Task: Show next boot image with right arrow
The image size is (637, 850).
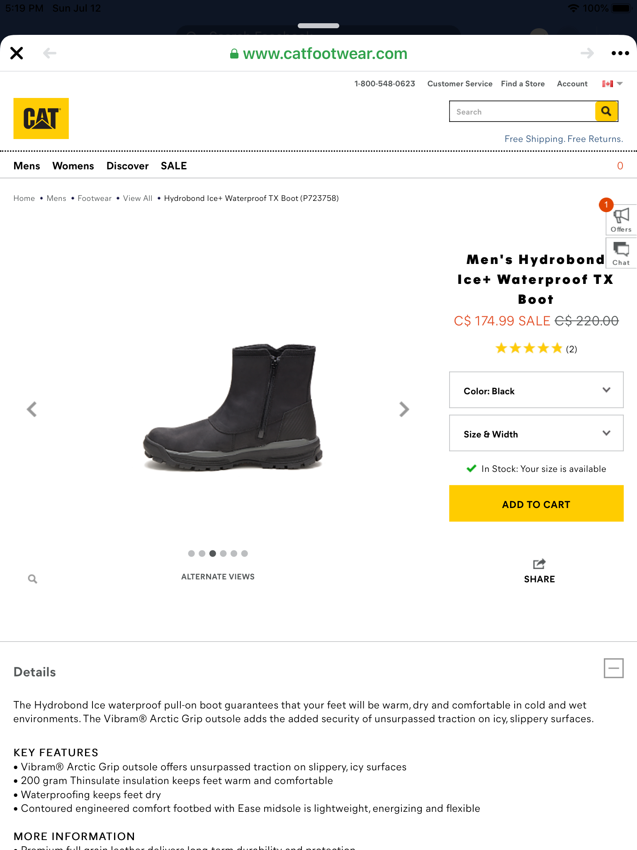Action: [404, 409]
